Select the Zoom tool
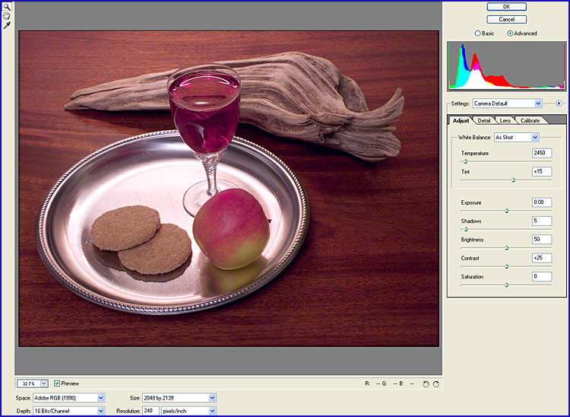Screen dimensions: 570x417 pos(7,6)
